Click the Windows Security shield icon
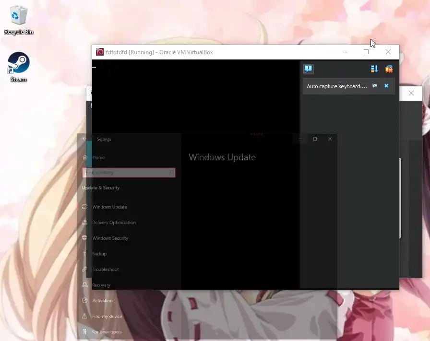The width and height of the screenshot is (430, 341). click(85, 238)
